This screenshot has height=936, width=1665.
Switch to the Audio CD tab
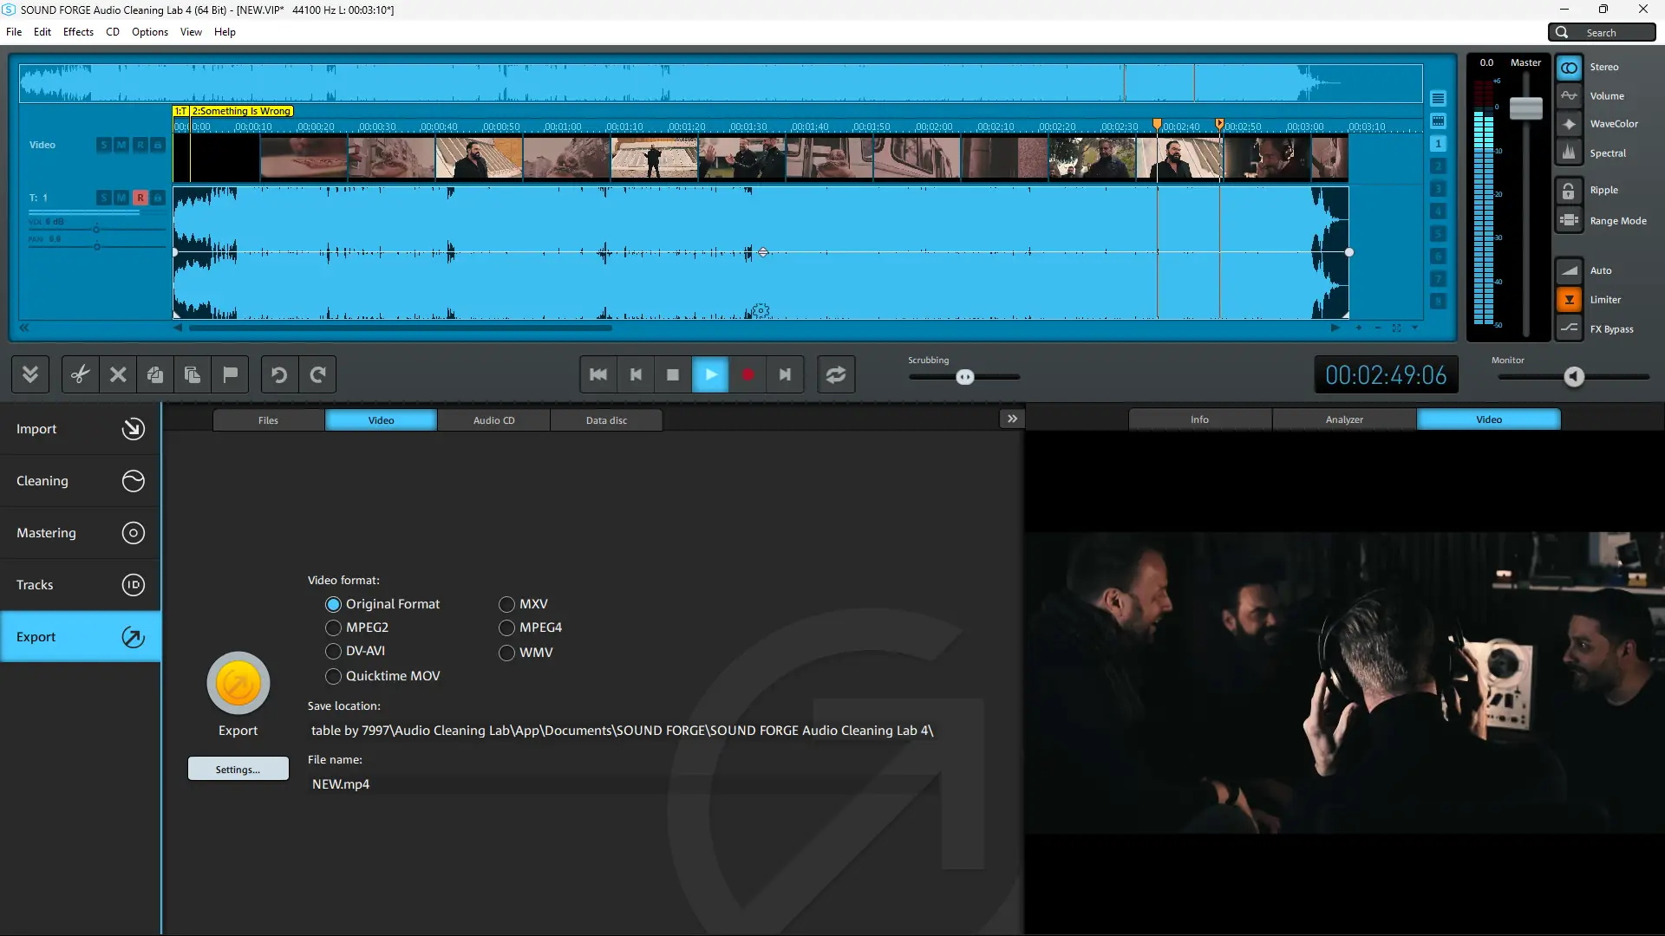click(x=493, y=420)
